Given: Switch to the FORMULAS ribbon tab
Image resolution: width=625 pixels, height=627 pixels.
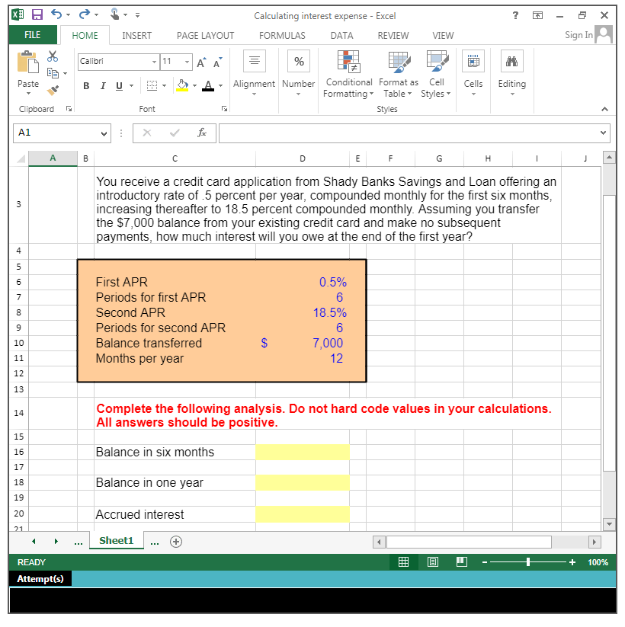Looking at the screenshot, I should coord(282,35).
